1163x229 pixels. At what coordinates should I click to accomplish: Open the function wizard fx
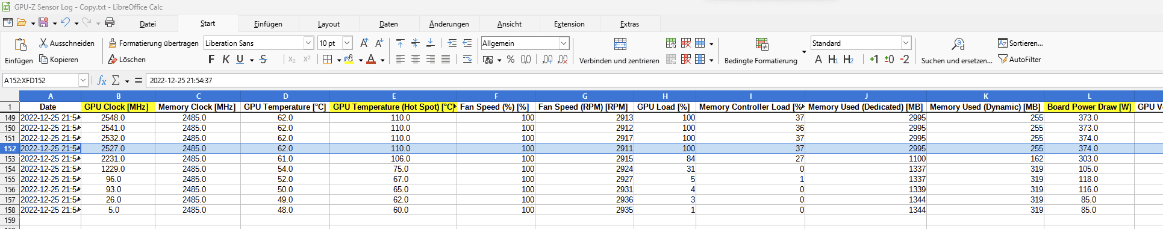(102, 80)
